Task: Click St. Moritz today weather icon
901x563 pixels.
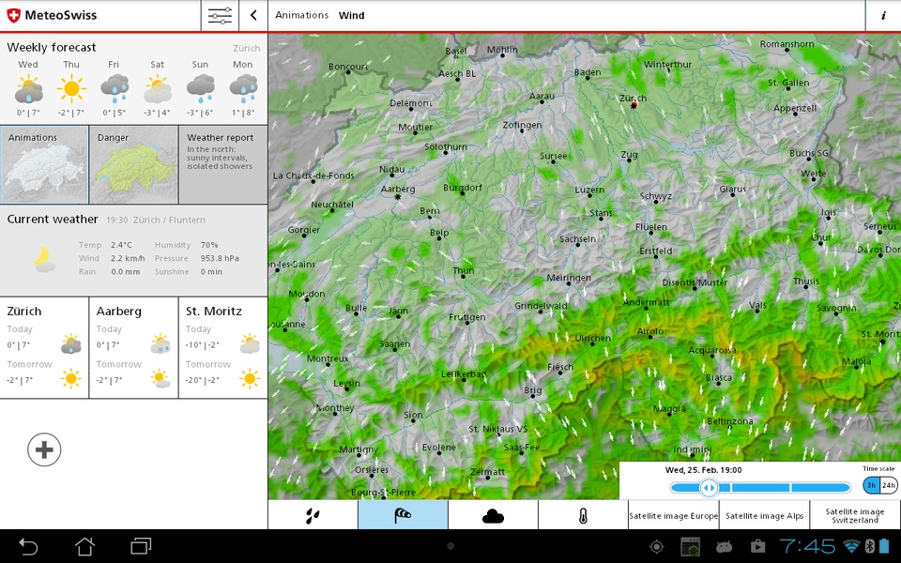Action: (x=250, y=343)
